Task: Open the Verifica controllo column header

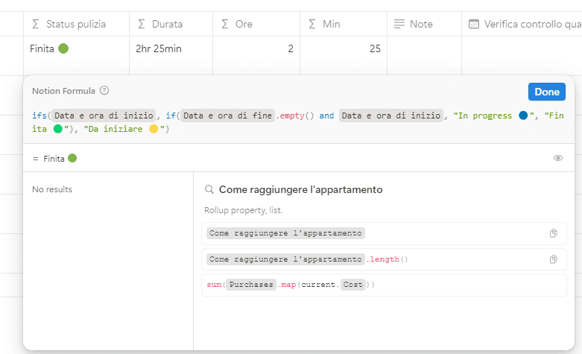Action: [522, 24]
